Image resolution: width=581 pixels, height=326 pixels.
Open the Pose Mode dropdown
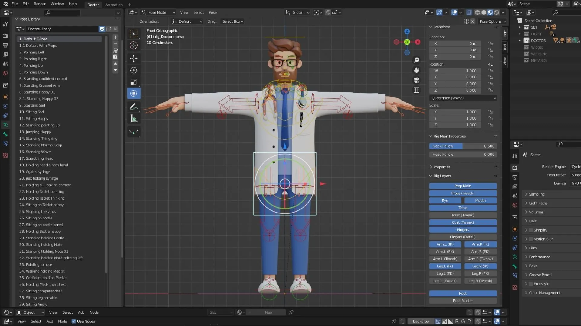tap(158, 12)
